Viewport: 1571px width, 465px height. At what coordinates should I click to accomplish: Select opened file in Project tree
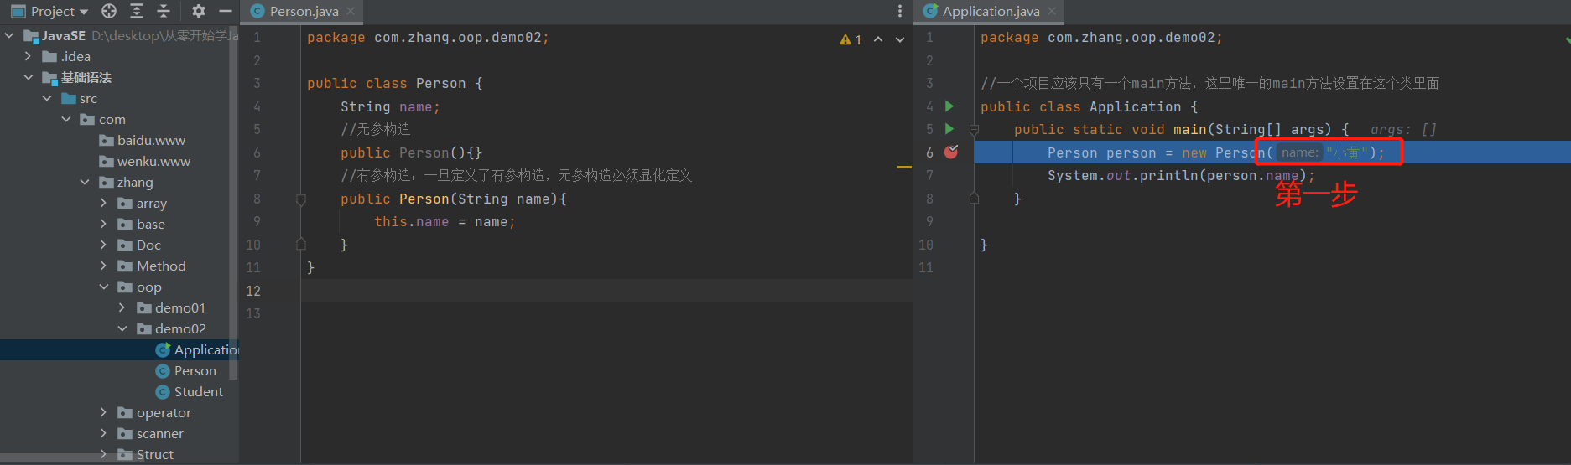tap(109, 11)
